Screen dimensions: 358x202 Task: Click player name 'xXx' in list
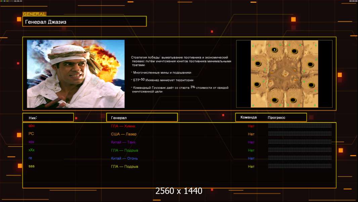tap(32, 150)
